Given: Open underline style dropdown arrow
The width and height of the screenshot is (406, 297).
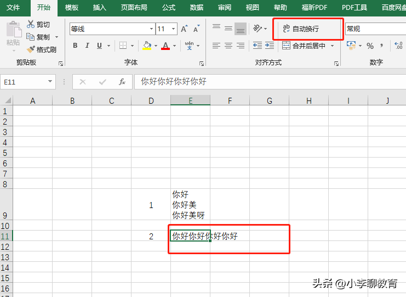Looking at the screenshot, I should click(x=108, y=46).
